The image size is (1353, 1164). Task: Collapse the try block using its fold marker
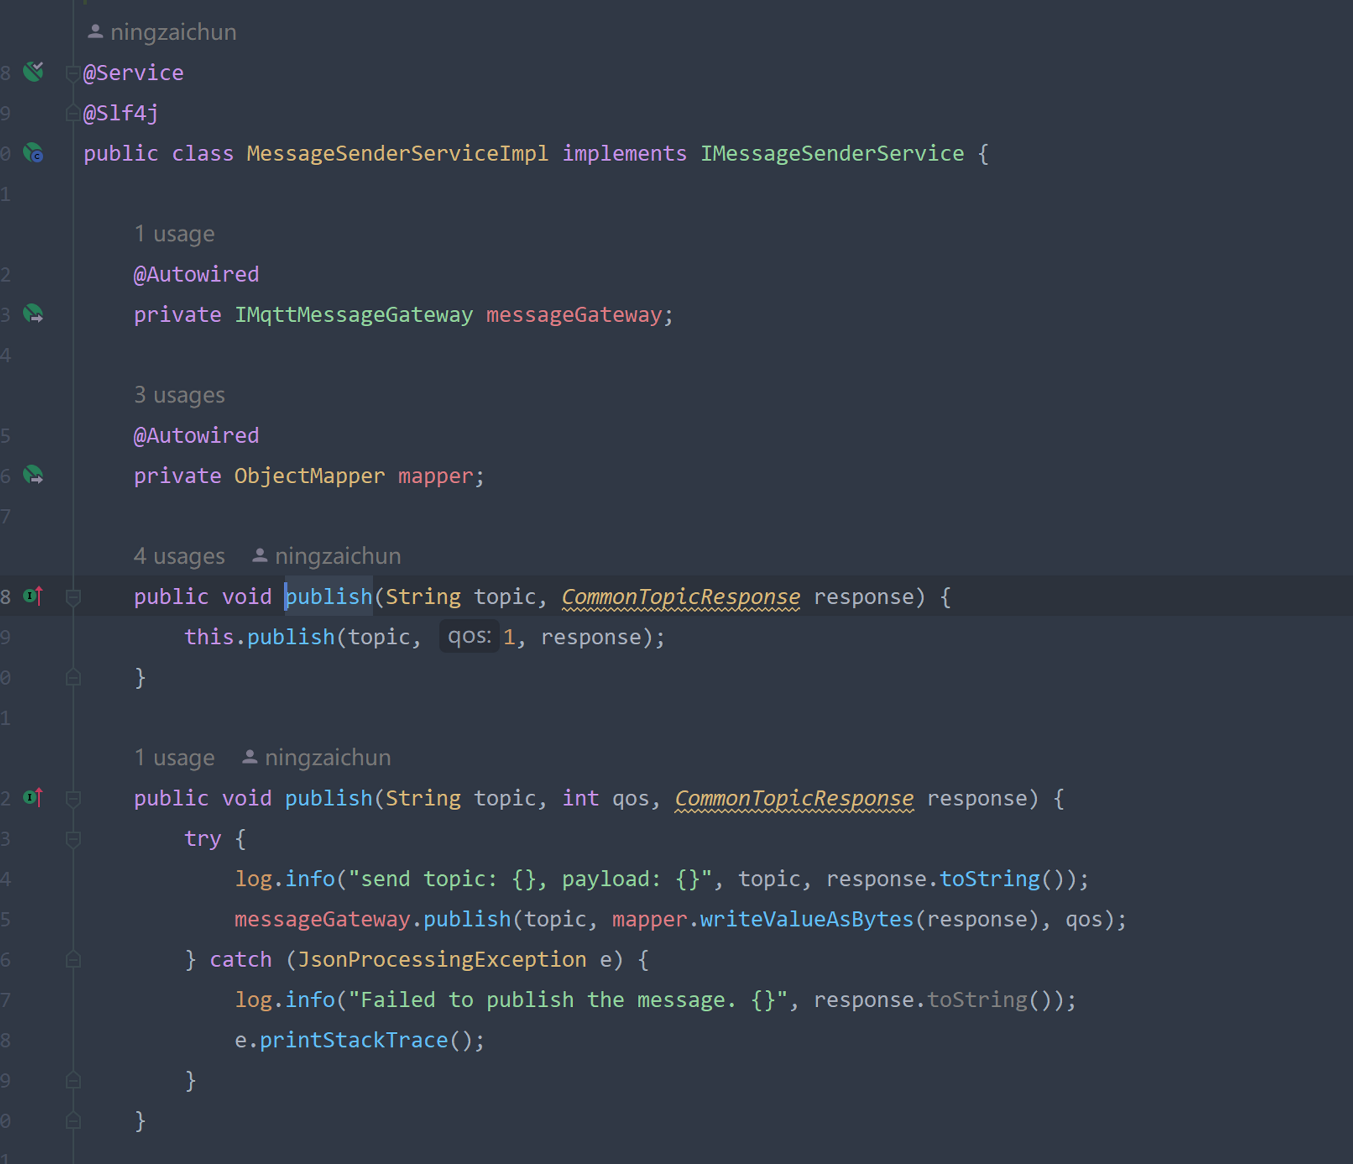tap(73, 838)
